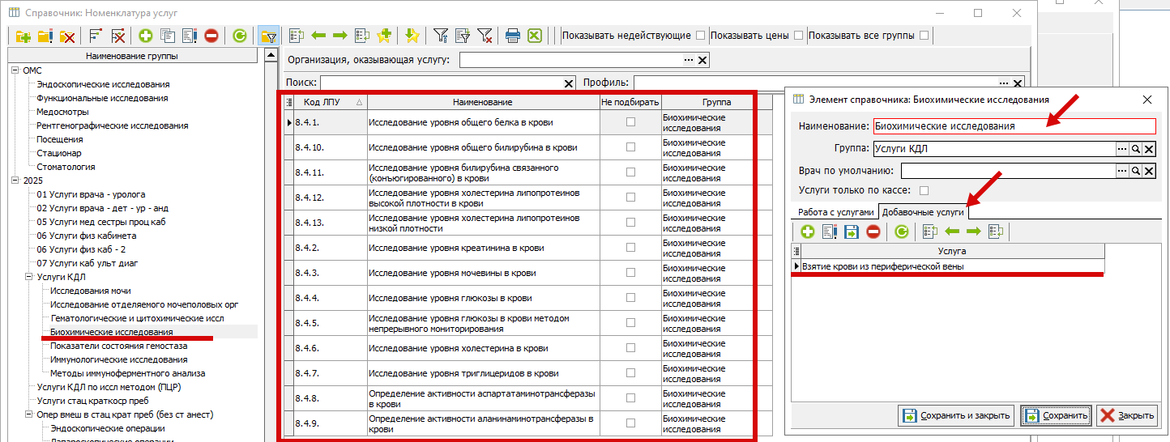Click the green plus add service icon
Viewport: 1170px width, 442px height.
146,36
